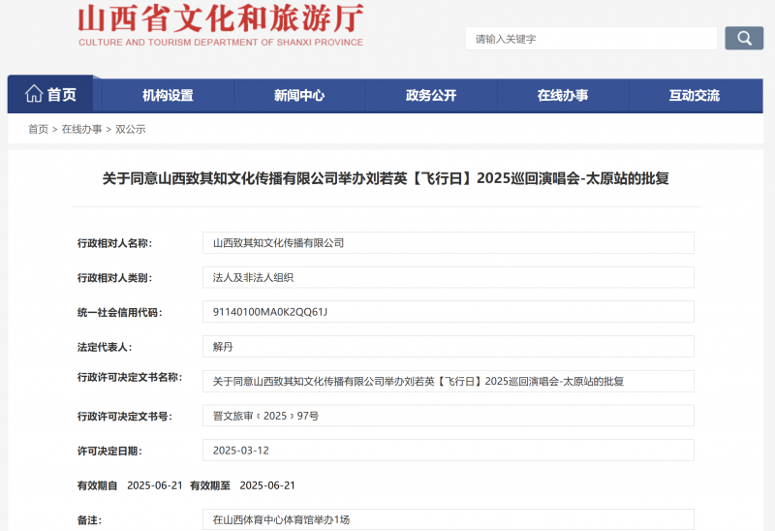This screenshot has width=775, height=531.
Task: Select 在线办事 in the main navigation bar
Action: (x=563, y=96)
